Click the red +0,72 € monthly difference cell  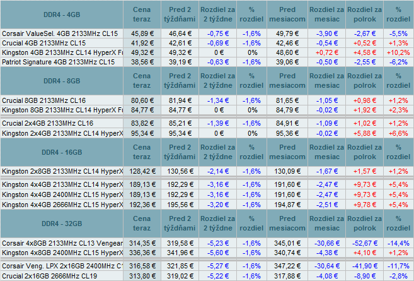[x=327, y=52]
